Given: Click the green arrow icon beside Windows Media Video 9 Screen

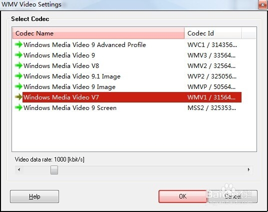Looking at the screenshot, I should tap(18, 107).
